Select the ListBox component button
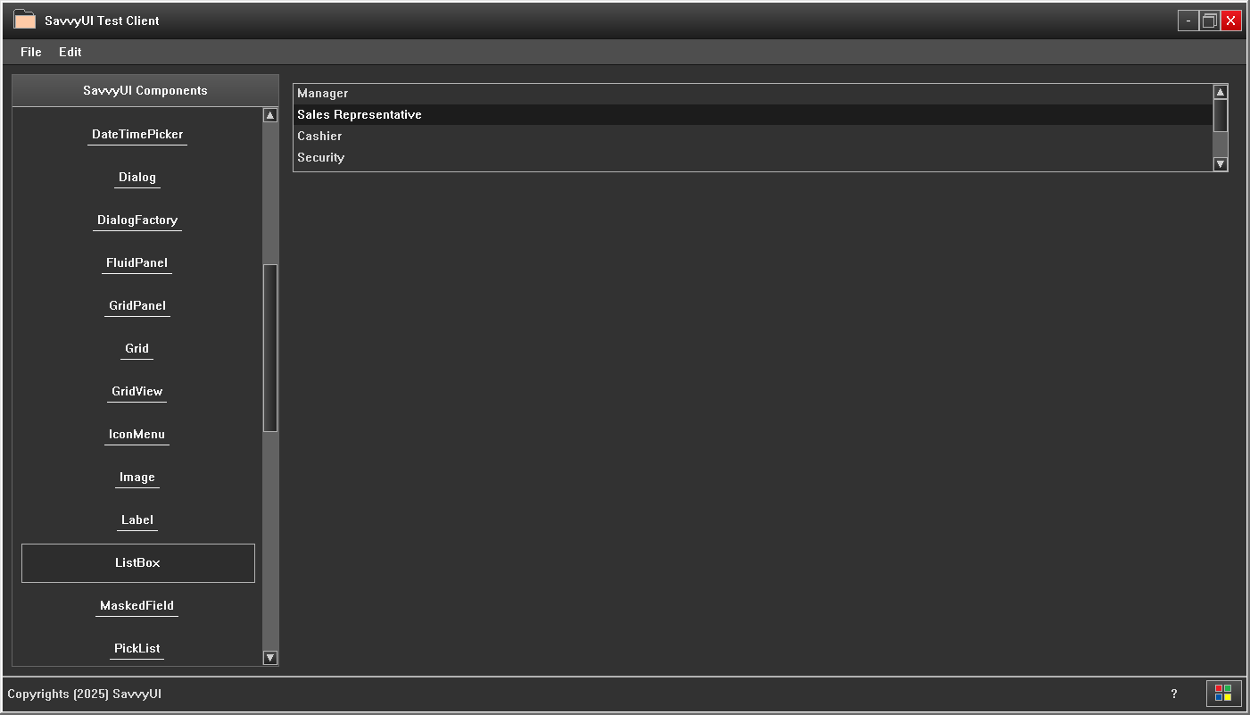The image size is (1250, 715). click(137, 562)
